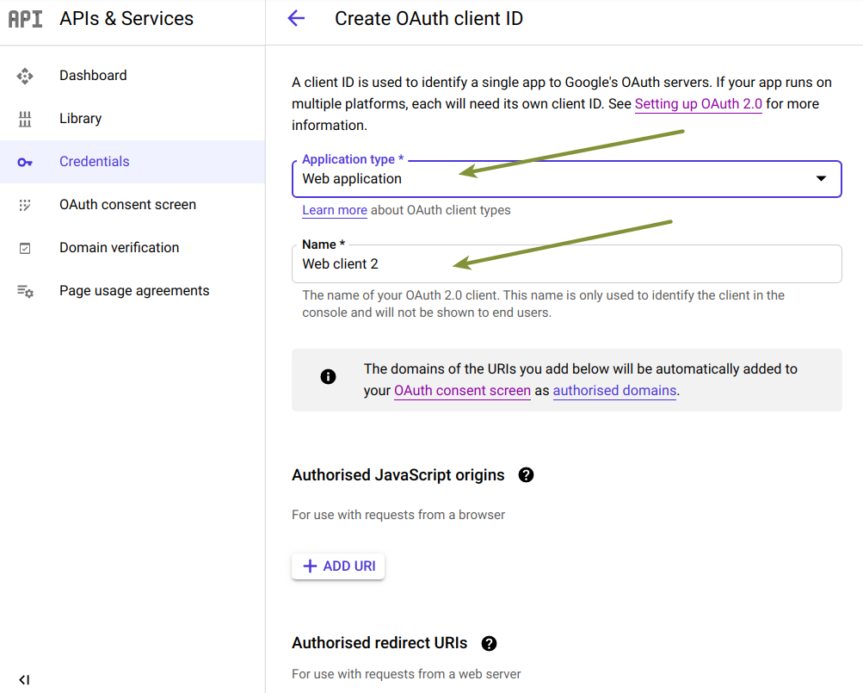Click the Page usage agreements icon

(x=25, y=291)
